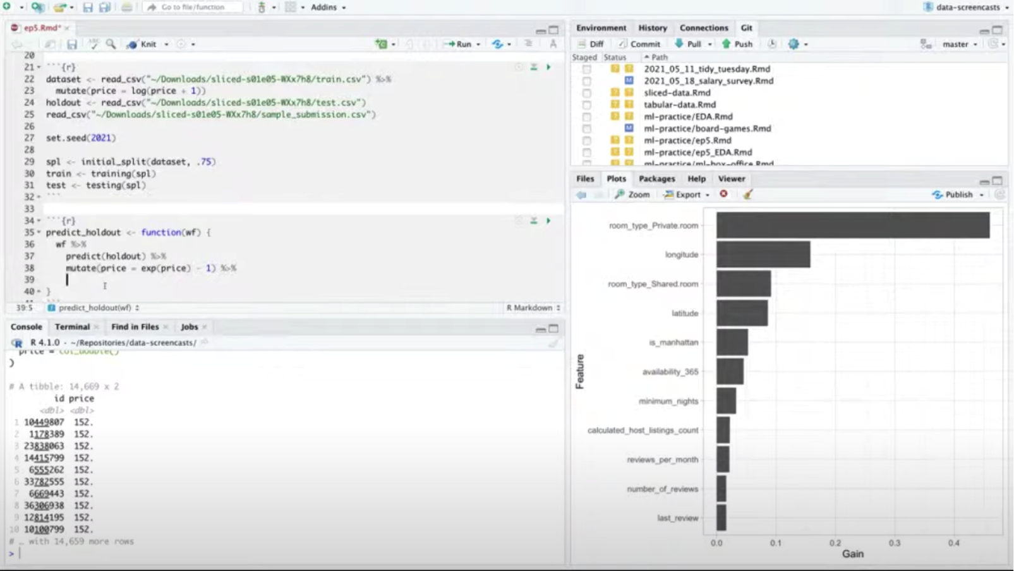The width and height of the screenshot is (1014, 571).
Task: Click the new branch icon in Git pane
Action: coord(926,44)
